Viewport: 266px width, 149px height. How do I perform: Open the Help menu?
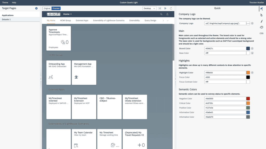[x=14, y=3]
